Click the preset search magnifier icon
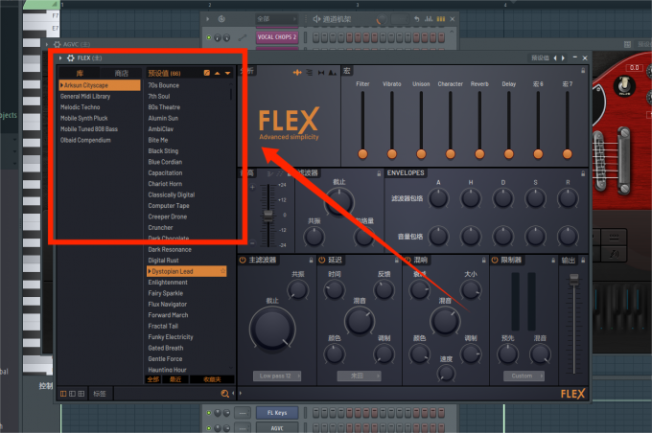Screen dimensions: 652x433 click(225, 394)
